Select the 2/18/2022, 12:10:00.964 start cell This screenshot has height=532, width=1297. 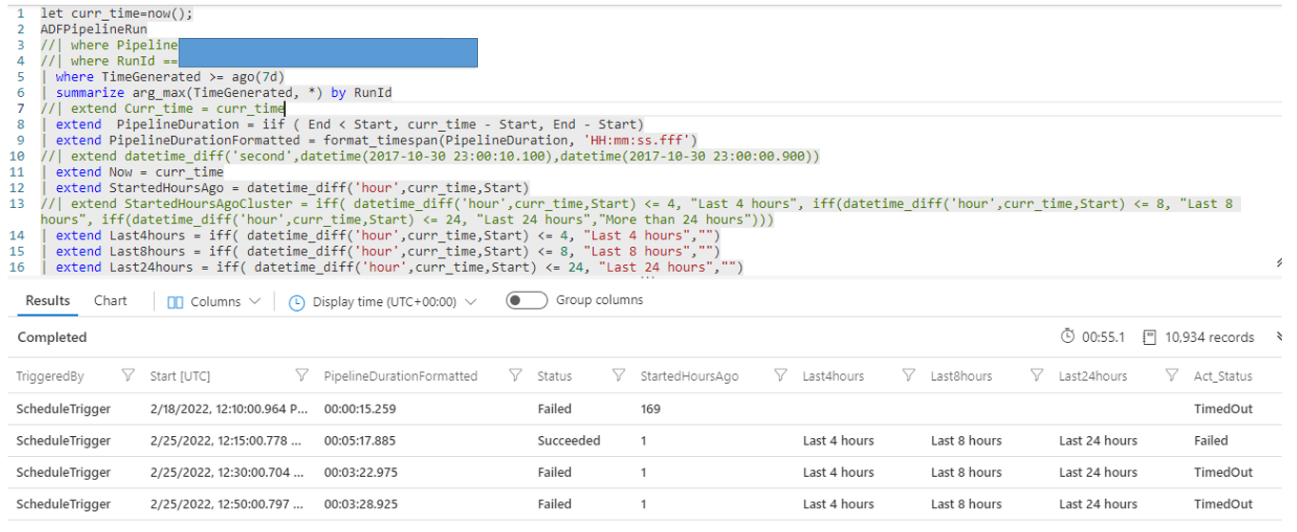pos(229,408)
